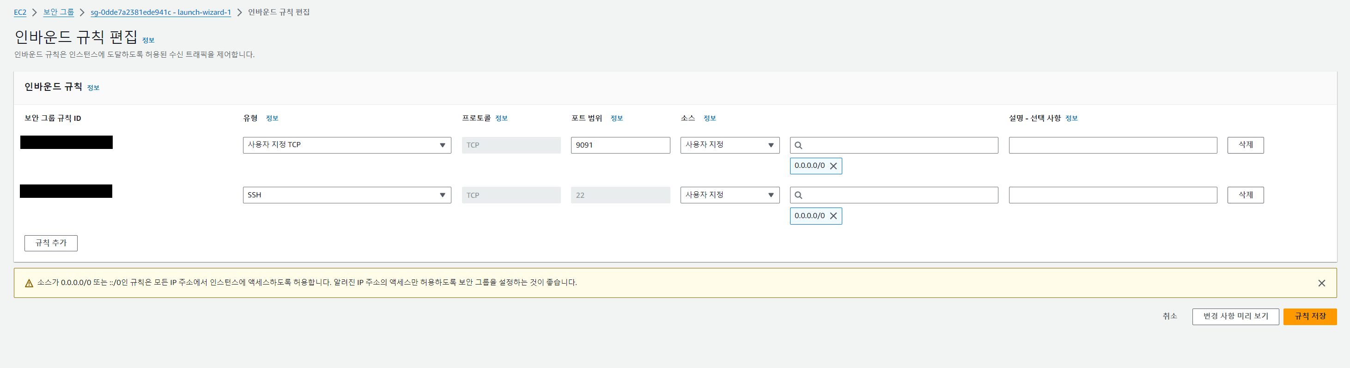Click 규칙 추가 button
The image size is (1350, 368).
coord(51,243)
